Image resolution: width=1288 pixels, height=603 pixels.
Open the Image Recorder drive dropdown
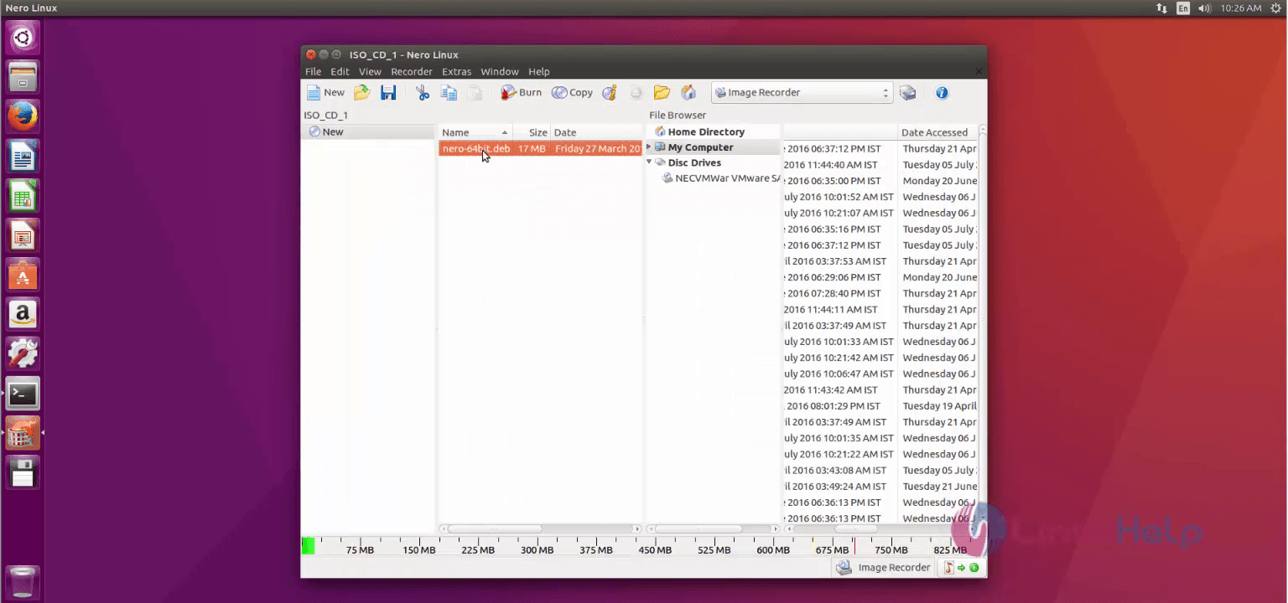(x=802, y=93)
